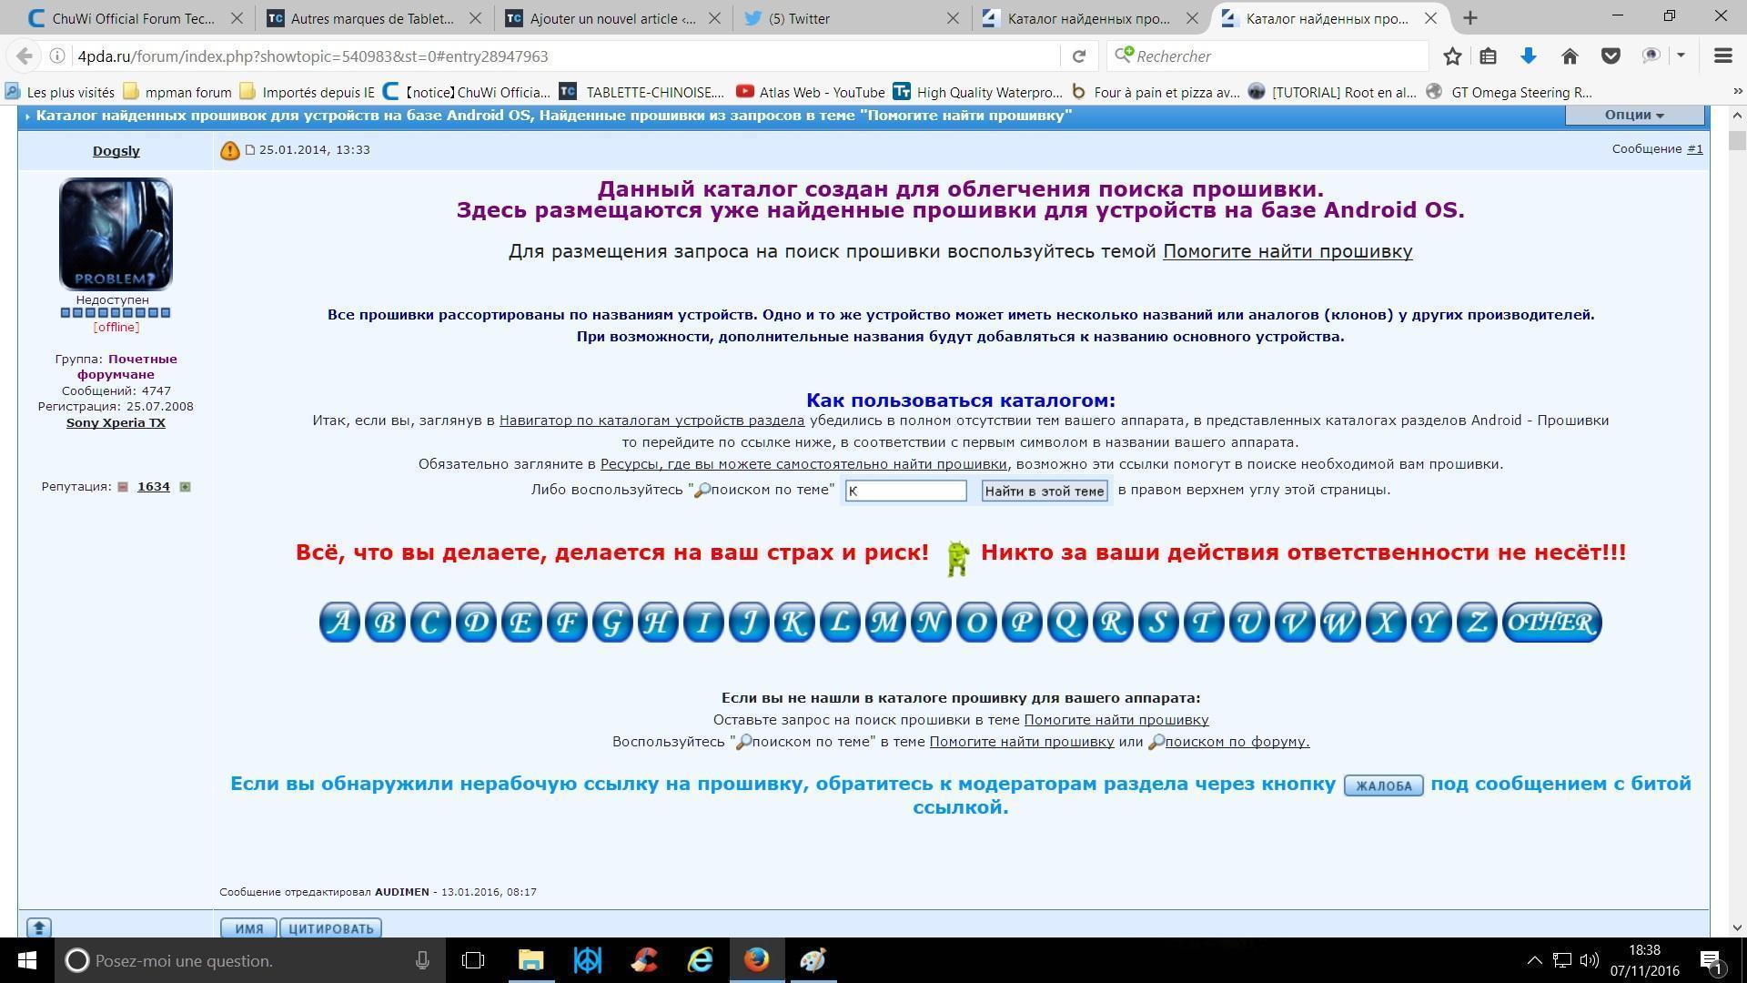This screenshot has width=1747, height=983.
Task: Click the OTHER catalog button icon
Action: coord(1551,623)
